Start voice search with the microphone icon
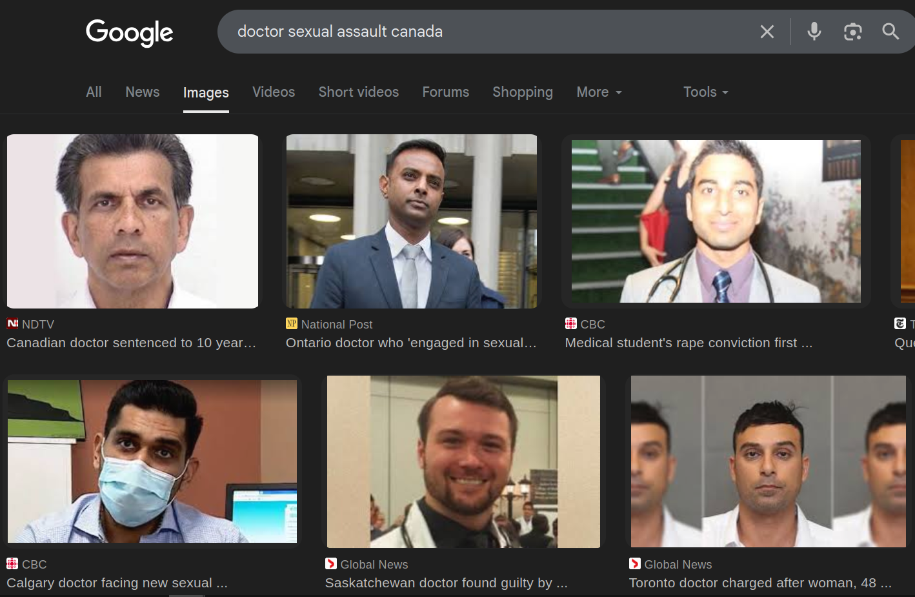This screenshot has height=597, width=915. (x=814, y=31)
